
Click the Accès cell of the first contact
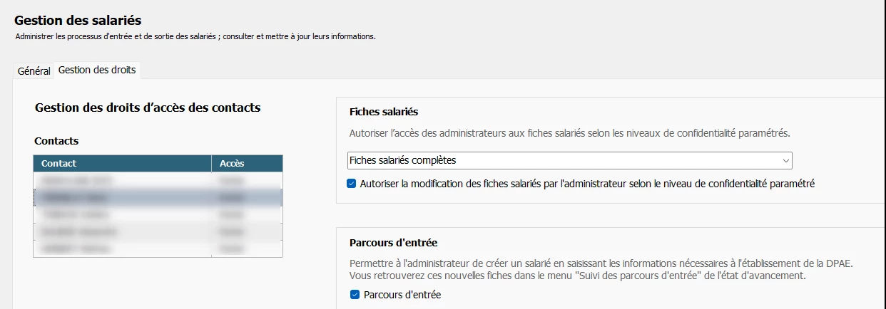(x=247, y=181)
